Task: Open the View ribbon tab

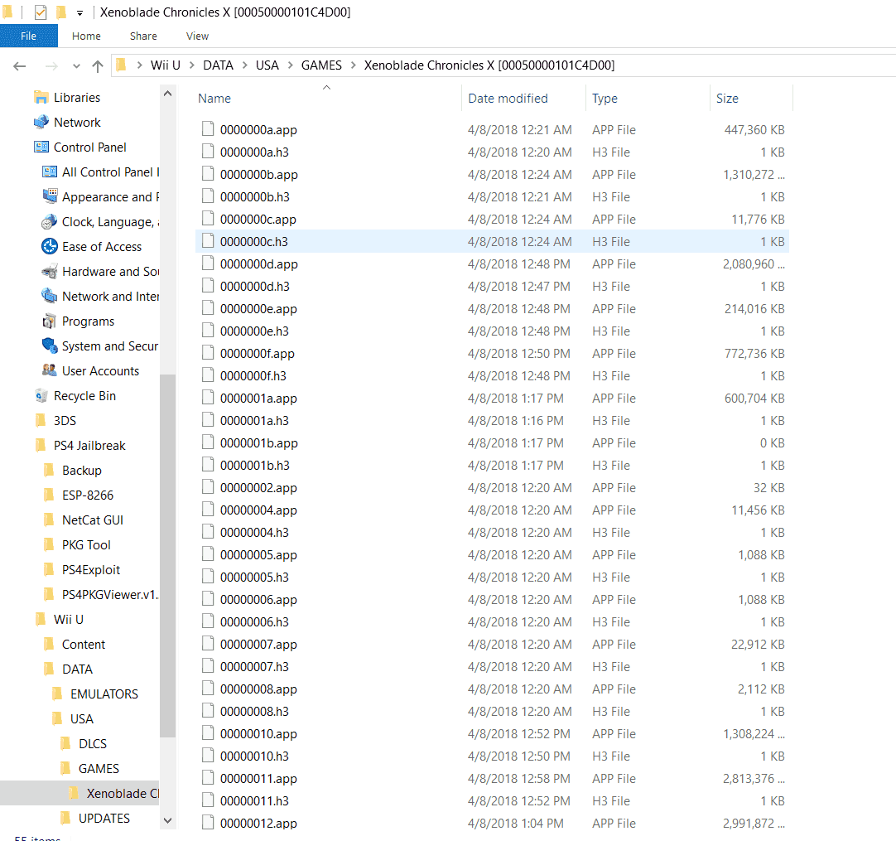Action: click(197, 36)
